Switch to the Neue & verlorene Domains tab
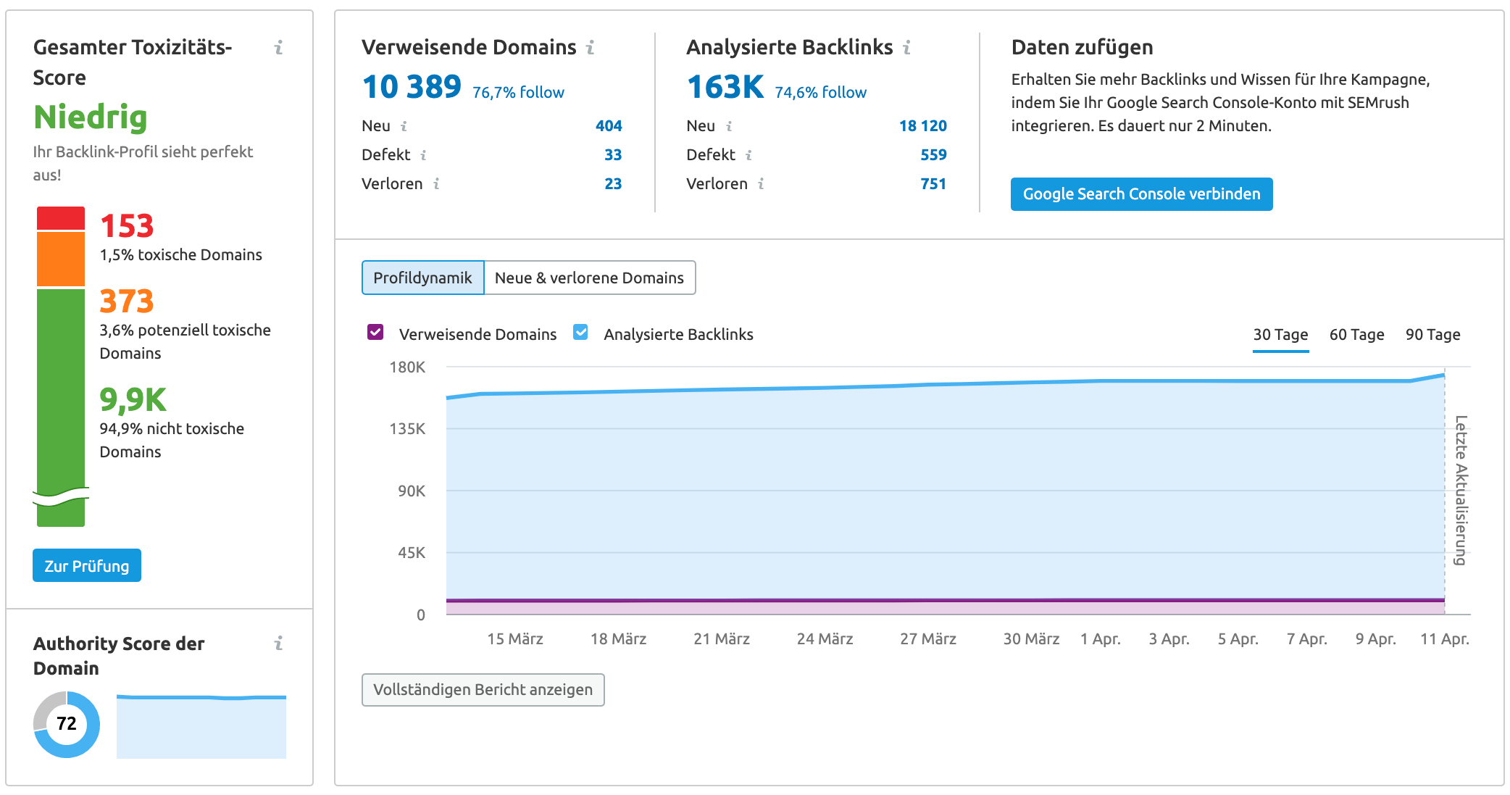1510x795 pixels. click(589, 278)
